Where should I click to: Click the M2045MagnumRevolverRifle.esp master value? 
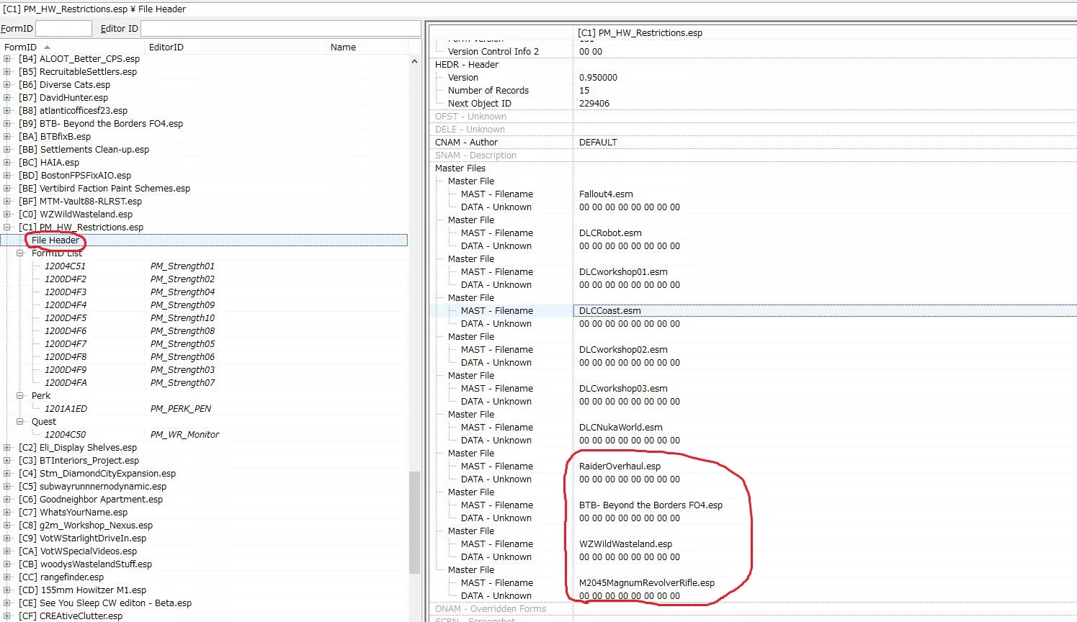tap(647, 583)
